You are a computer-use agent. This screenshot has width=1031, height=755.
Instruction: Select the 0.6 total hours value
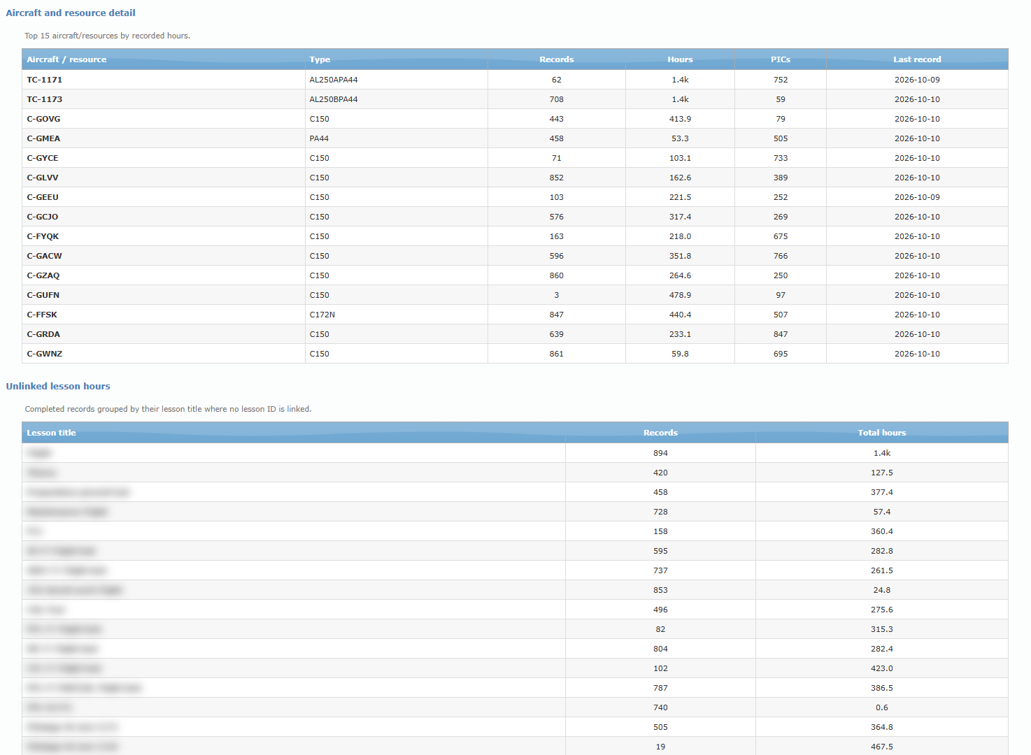click(882, 707)
